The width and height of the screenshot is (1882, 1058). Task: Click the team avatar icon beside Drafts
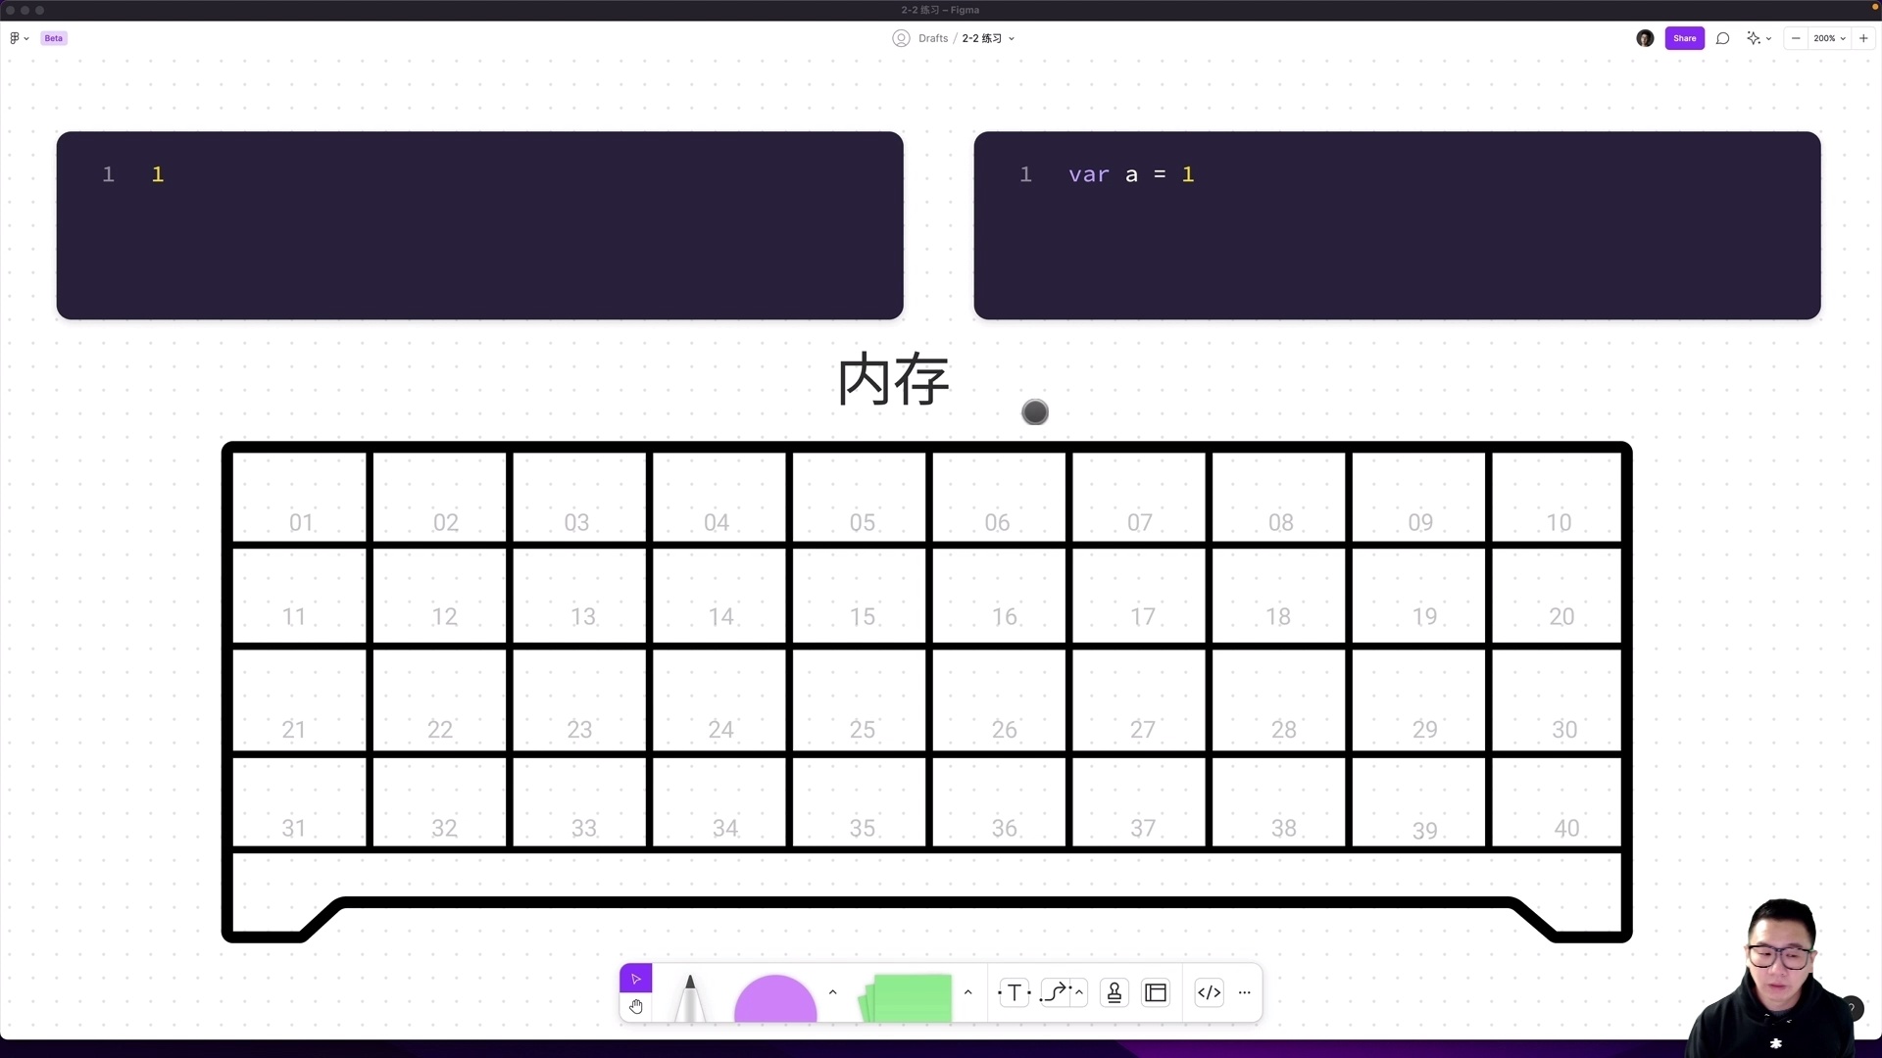[901, 38]
